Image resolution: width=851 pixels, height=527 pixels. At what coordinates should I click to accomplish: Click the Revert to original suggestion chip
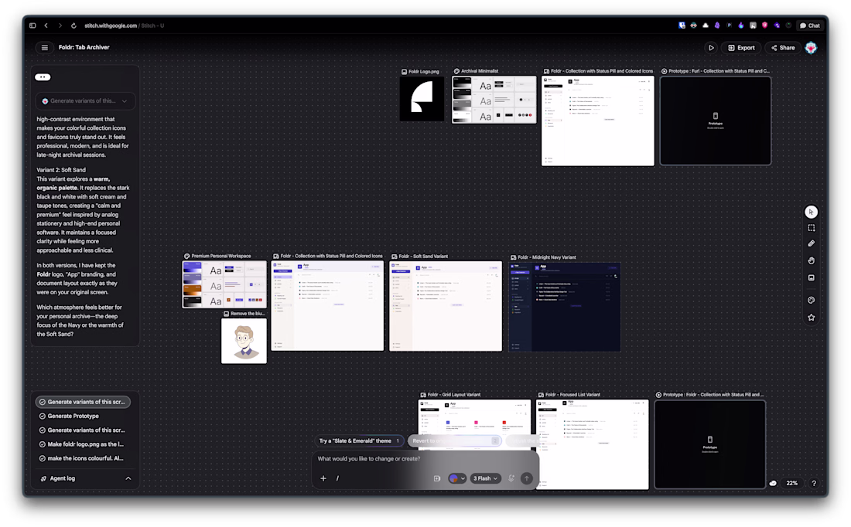click(x=455, y=440)
